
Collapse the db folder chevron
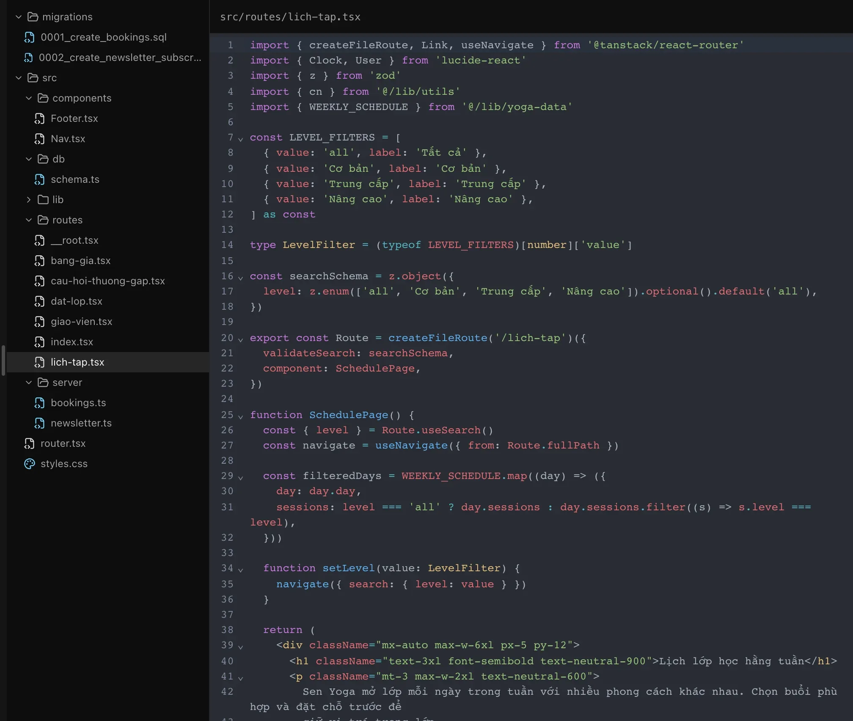29,159
